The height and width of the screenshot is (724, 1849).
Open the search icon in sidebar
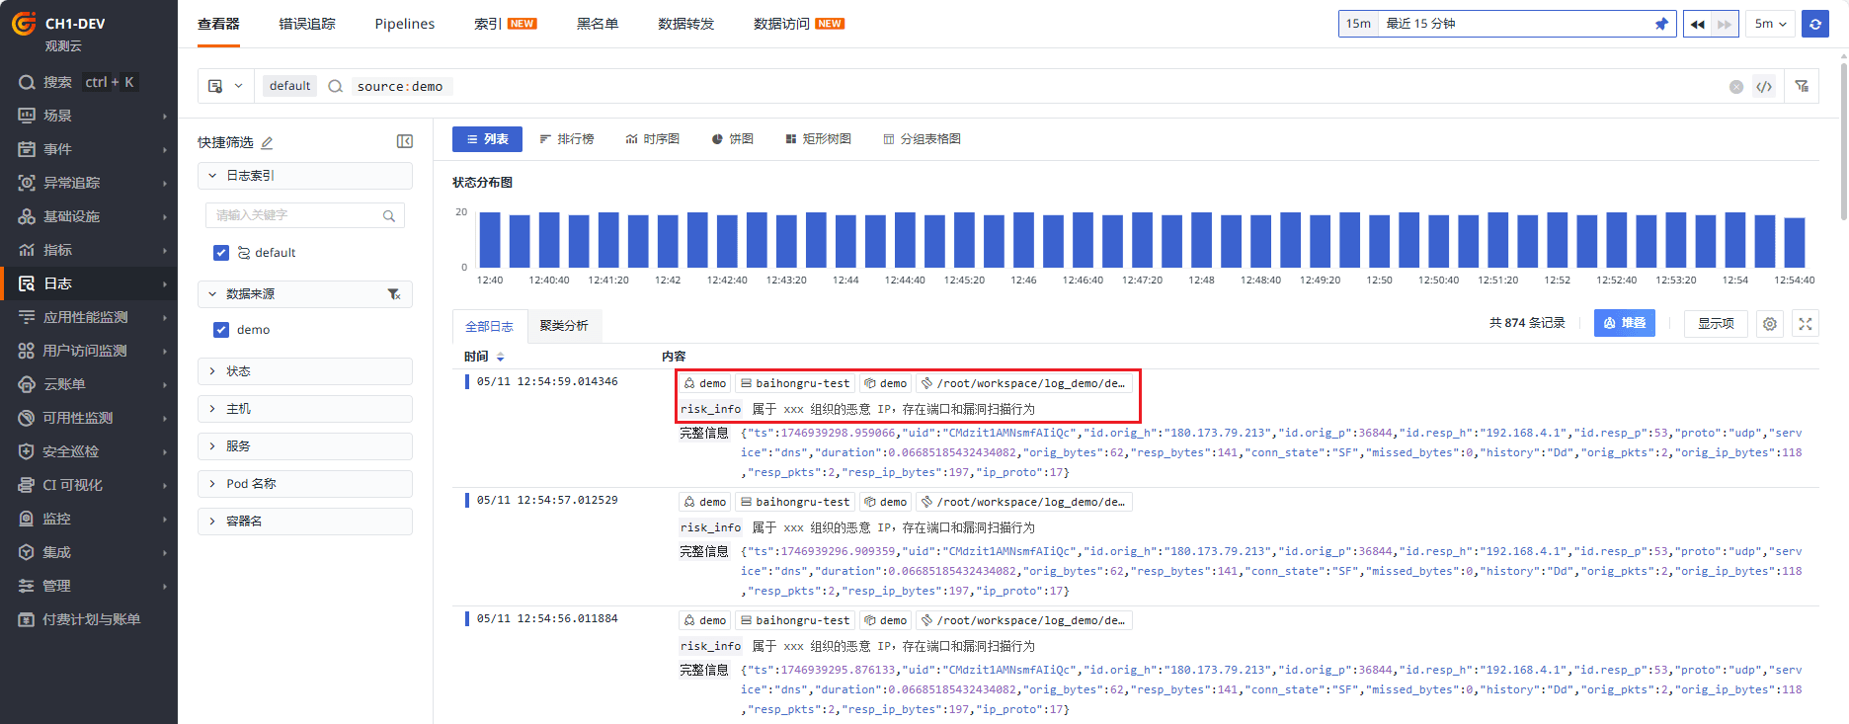point(27,82)
